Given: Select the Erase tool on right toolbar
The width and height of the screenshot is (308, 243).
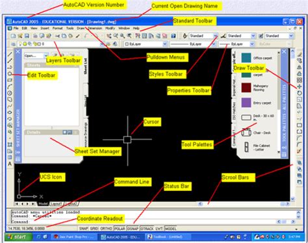Looking at the screenshot, I should point(300,54).
